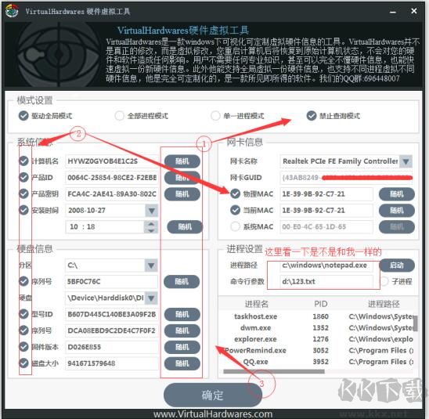
Task: Select 全部进程模式 radio option
Action: [119, 116]
